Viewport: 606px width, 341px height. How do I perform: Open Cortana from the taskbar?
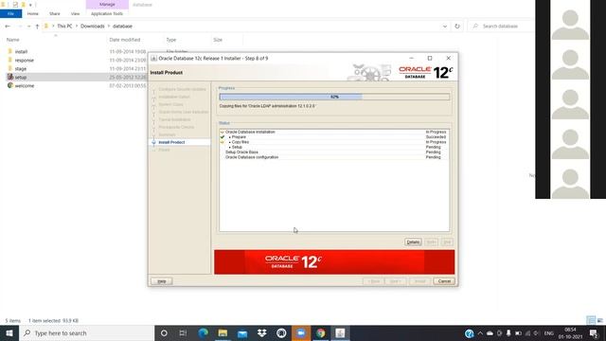click(x=164, y=332)
